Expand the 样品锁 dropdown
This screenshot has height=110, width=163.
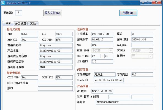coord(151,56)
